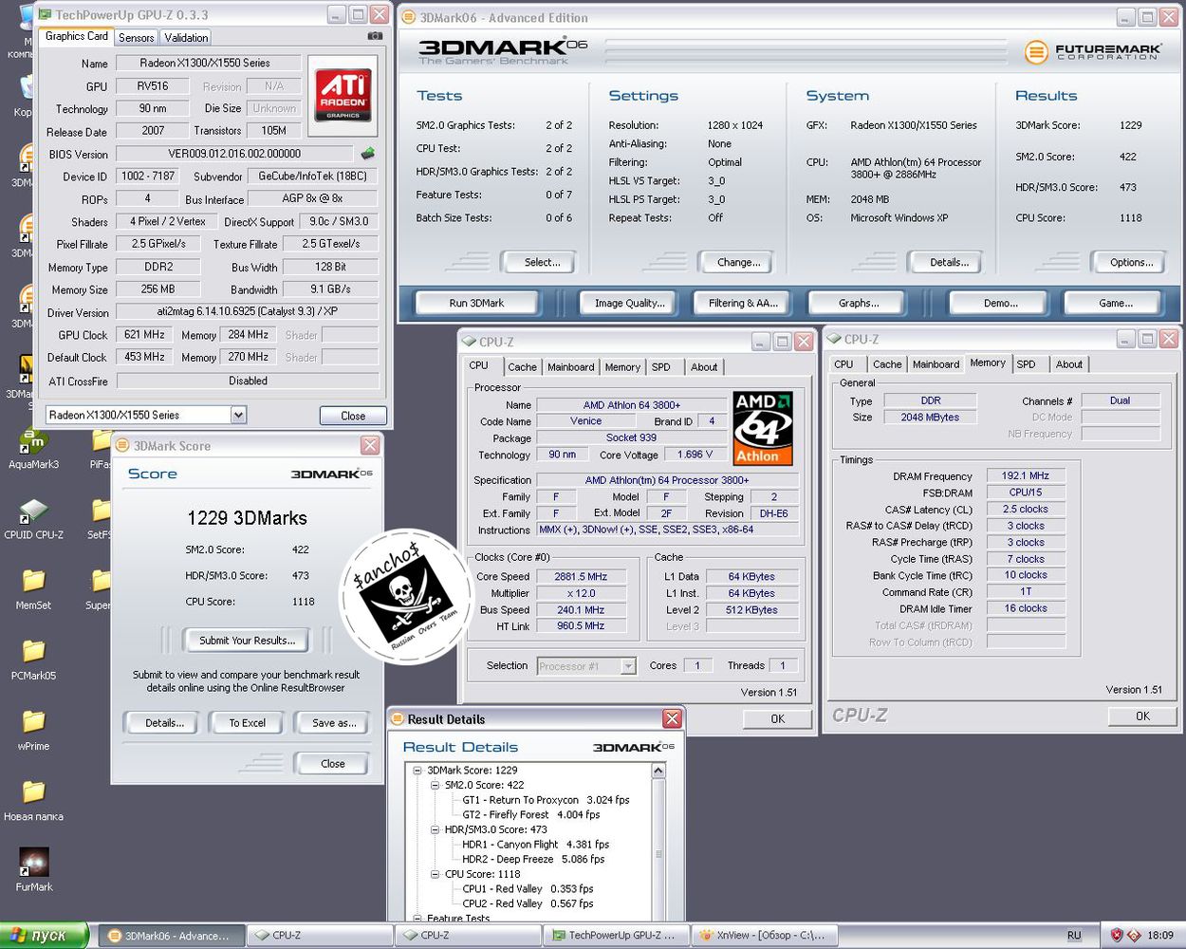This screenshot has width=1186, height=949.
Task: Collapse the 3DMark Score: 1229 tree node
Action: [417, 771]
